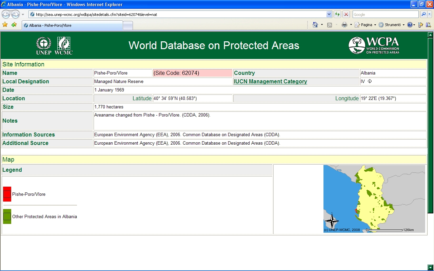Image resolution: width=434 pixels, height=271 pixels.
Task: Expand the Home button dropdown arrow
Action: coord(322,25)
